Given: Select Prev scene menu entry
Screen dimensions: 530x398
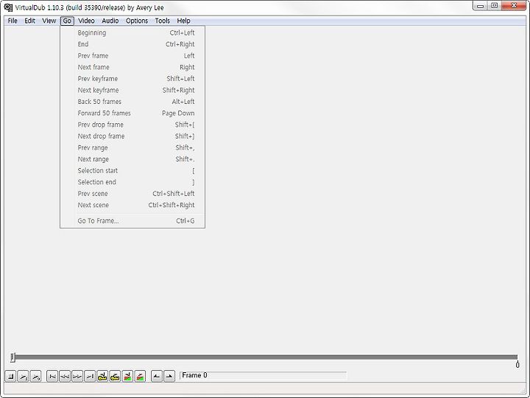Looking at the screenshot, I should point(132,194).
